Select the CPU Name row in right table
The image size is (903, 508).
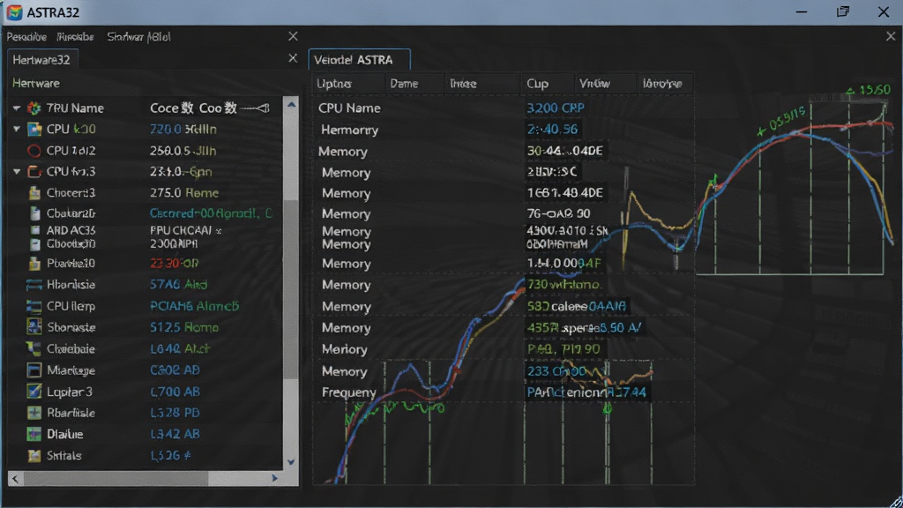coord(502,108)
